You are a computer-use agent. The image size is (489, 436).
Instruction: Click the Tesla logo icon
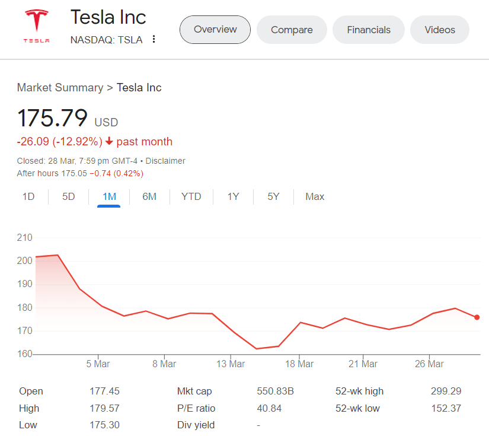tap(36, 27)
